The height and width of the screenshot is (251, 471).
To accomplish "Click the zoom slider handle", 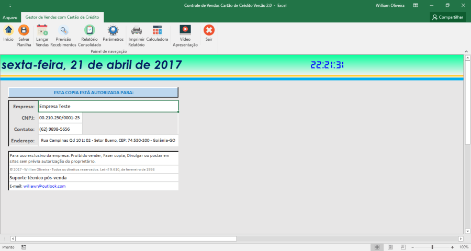I will click(433, 247).
